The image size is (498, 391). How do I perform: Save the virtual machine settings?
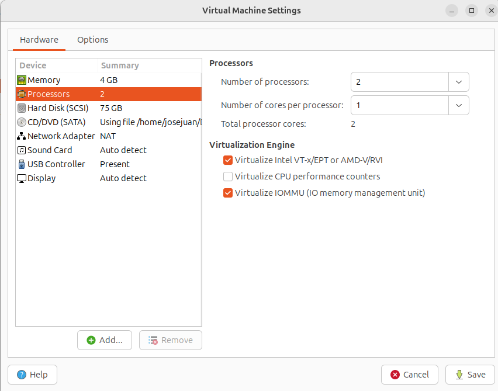[470, 375]
